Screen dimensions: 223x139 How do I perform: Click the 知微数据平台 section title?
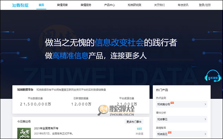coord(25,90)
